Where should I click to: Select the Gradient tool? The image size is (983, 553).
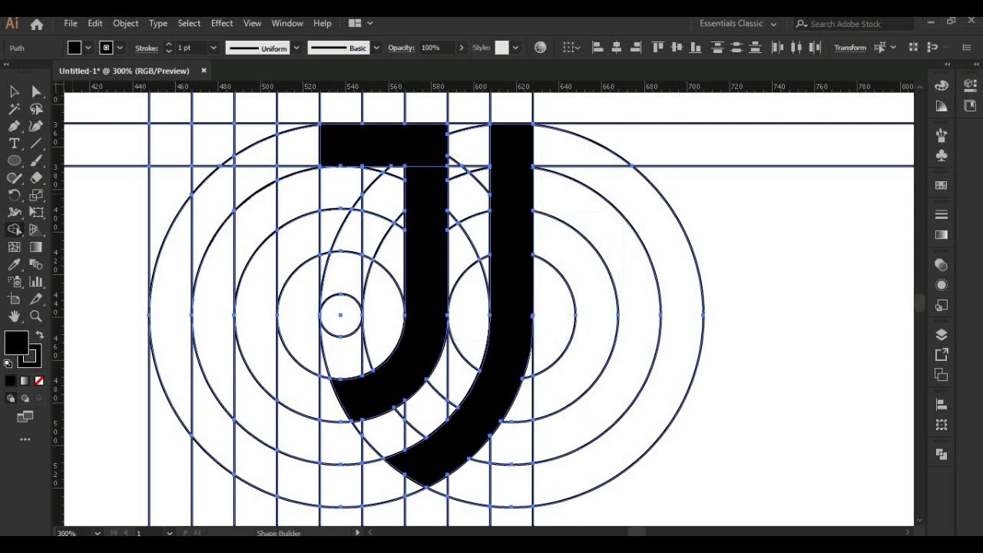[36, 247]
